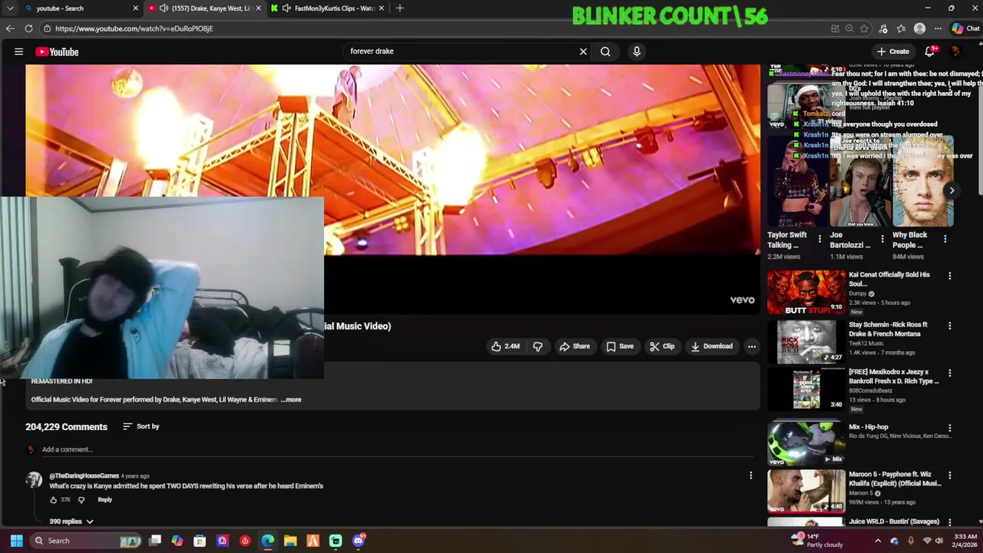Screen dimensions: 983x553
Task: Go back in the browser
Action: [x=10, y=28]
